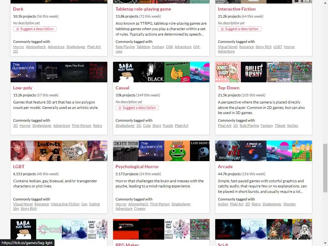328x246 pixels.
Task: Open the Dark tag title link
Action: coord(18,9)
